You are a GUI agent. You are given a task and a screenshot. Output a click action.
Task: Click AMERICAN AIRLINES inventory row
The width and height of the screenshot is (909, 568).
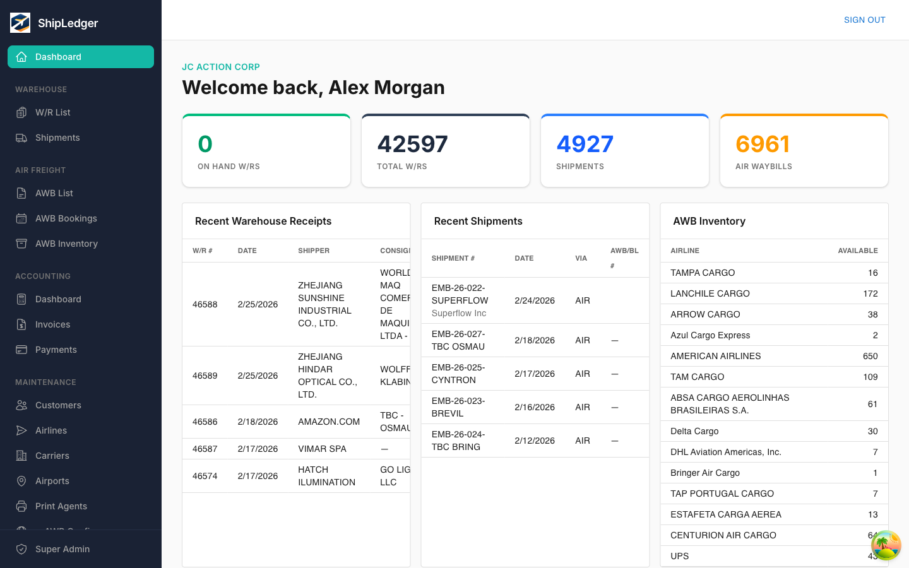(774, 356)
